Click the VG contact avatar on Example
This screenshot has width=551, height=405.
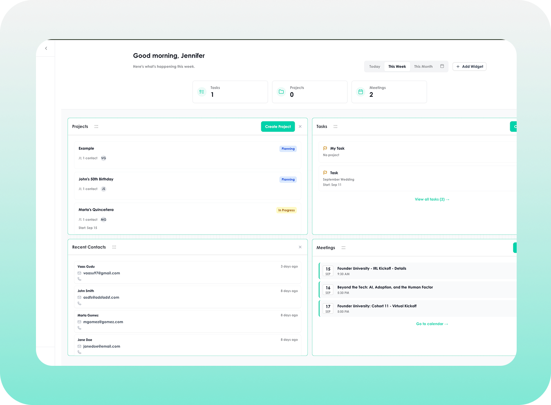tap(103, 158)
